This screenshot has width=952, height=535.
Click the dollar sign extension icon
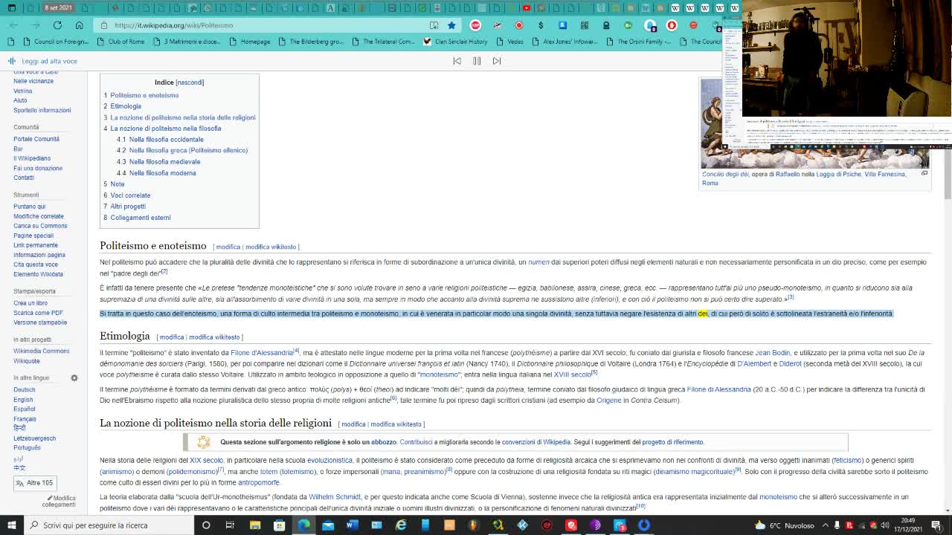pyautogui.click(x=541, y=25)
